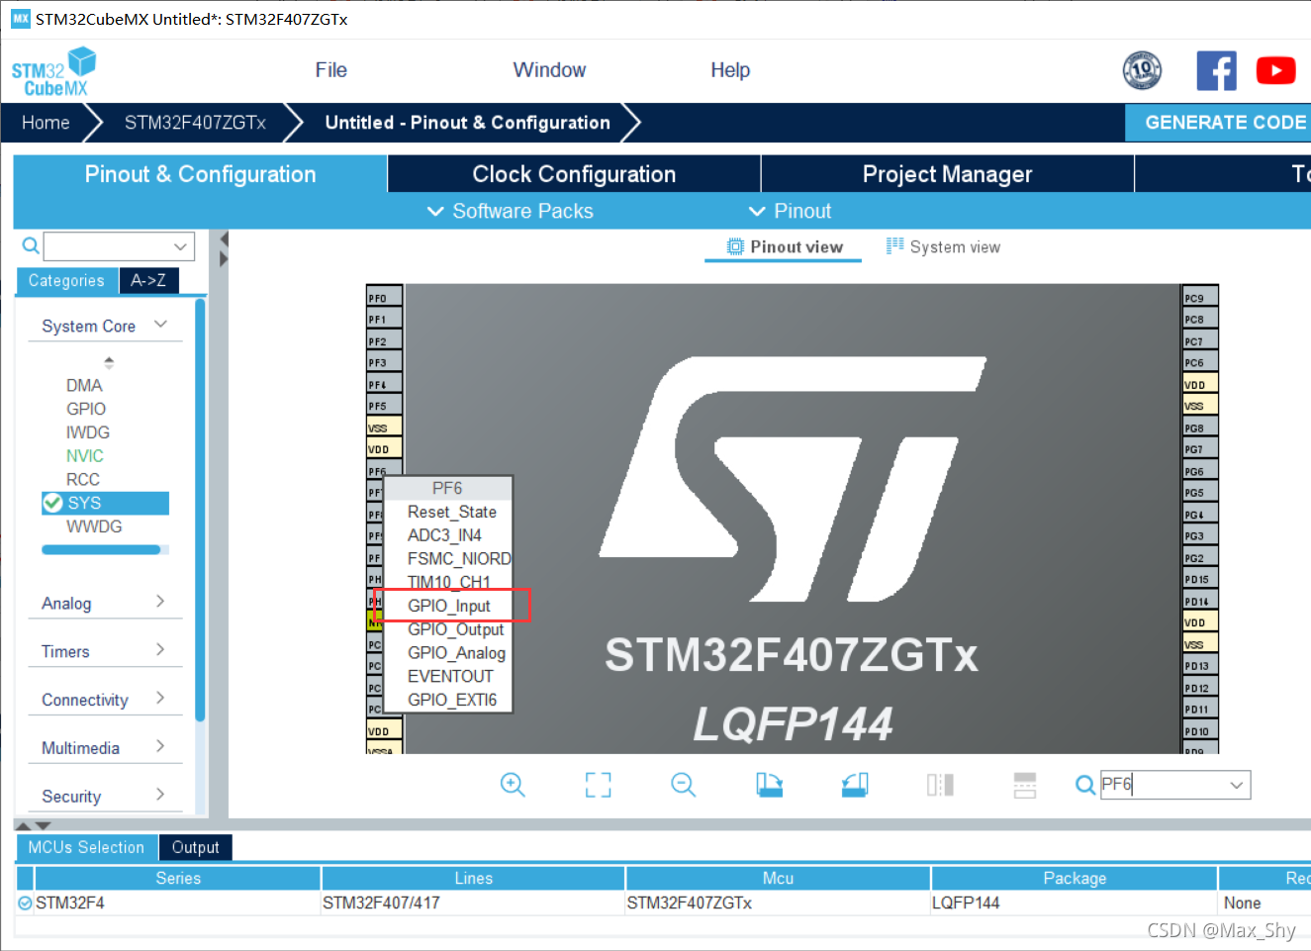Select the MCUs Selection tab
Viewport: 1311px width, 951px height.
86,847
